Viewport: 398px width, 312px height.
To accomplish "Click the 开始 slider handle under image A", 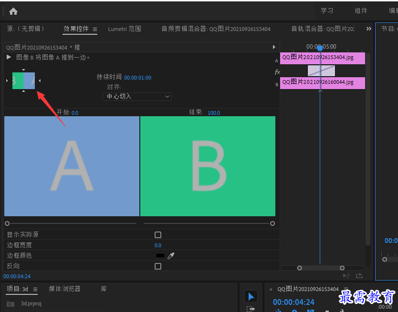I will 7,223.
